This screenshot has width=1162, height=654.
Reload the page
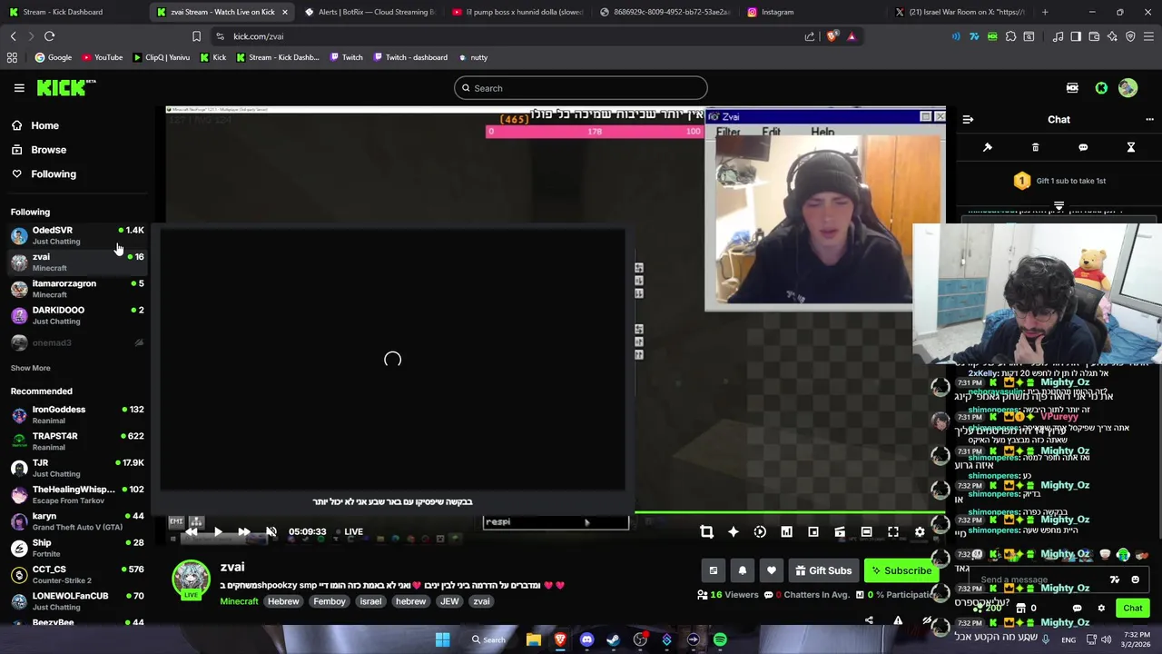tap(49, 36)
